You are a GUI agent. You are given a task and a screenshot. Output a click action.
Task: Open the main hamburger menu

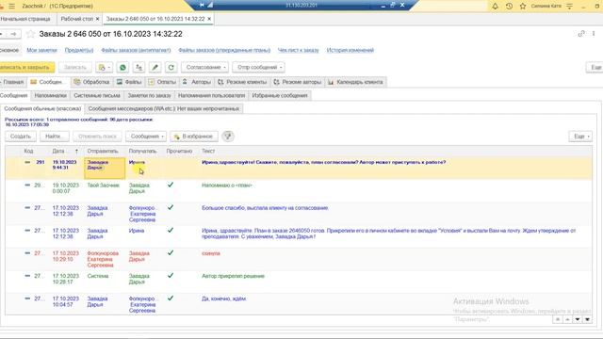click(12, 7)
